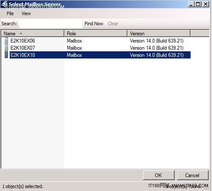The image size is (212, 191).
Task: Confirm the selection with OK
Action: 159,175
